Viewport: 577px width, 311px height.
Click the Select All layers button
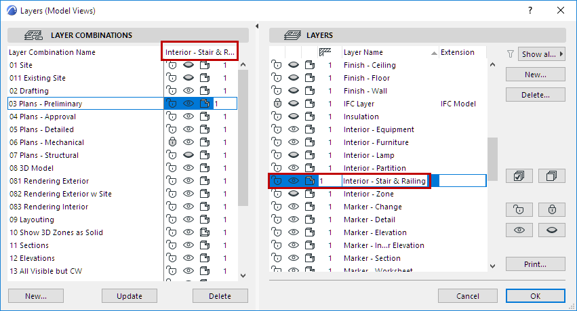coord(519,176)
